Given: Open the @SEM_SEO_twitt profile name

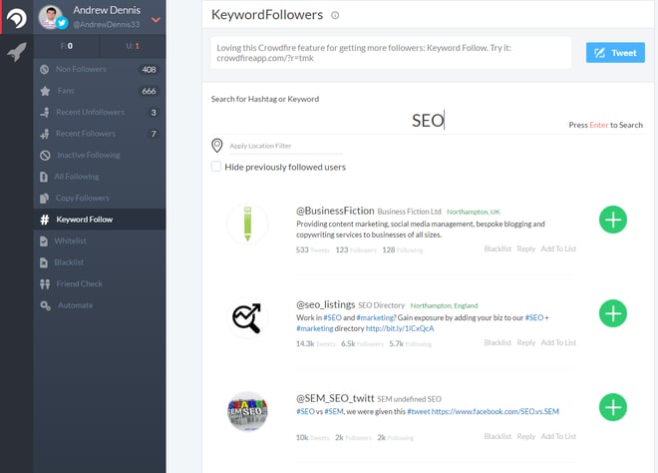Looking at the screenshot, I should click(x=335, y=398).
